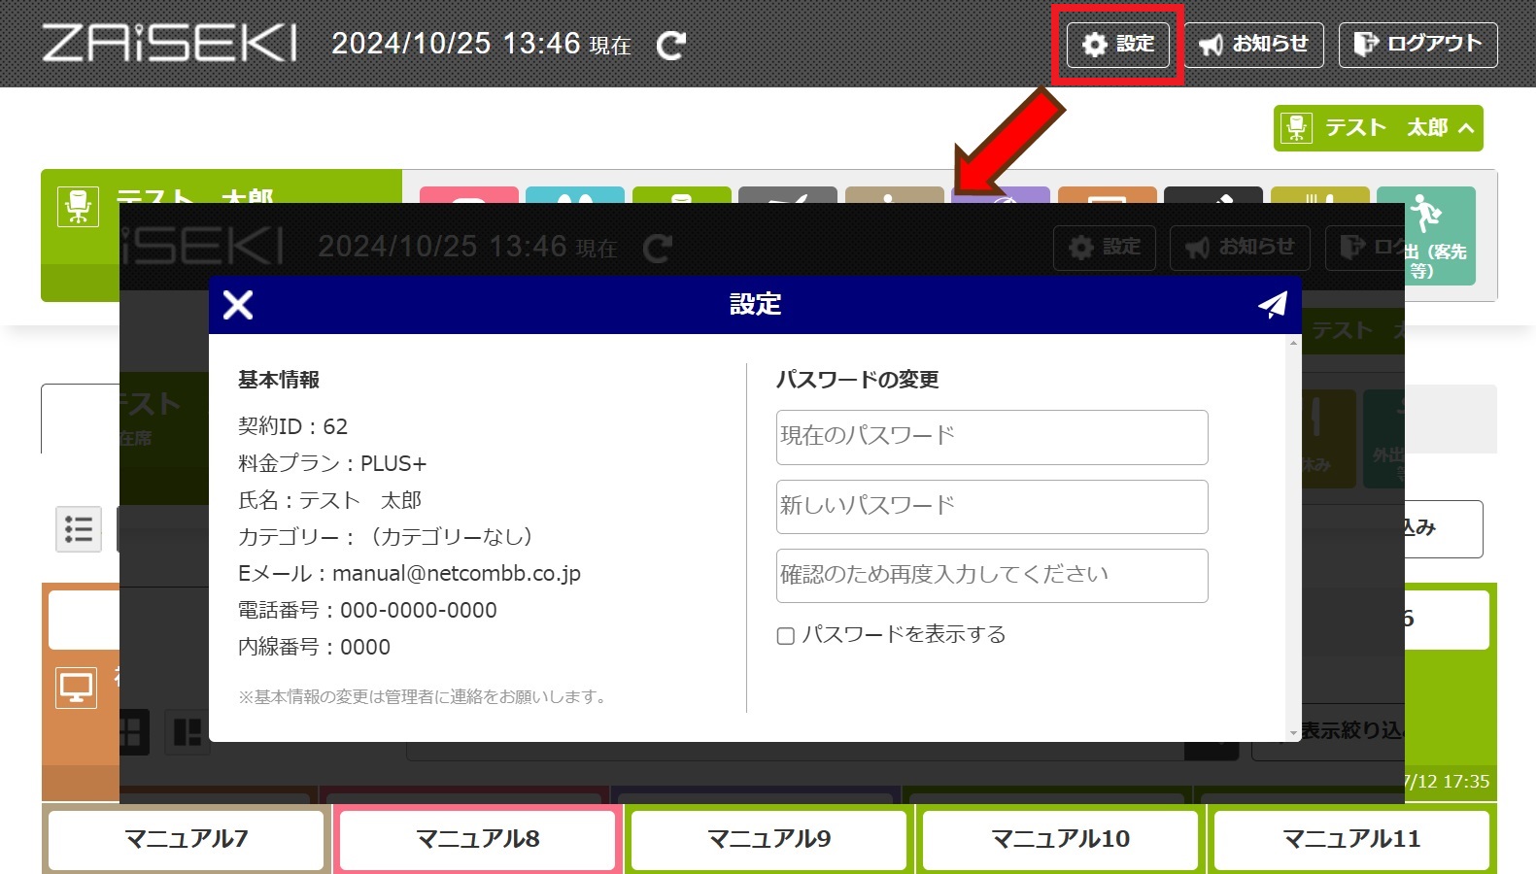Click the door icon in the ログアウト button
1536x874 pixels.
tap(1366, 44)
